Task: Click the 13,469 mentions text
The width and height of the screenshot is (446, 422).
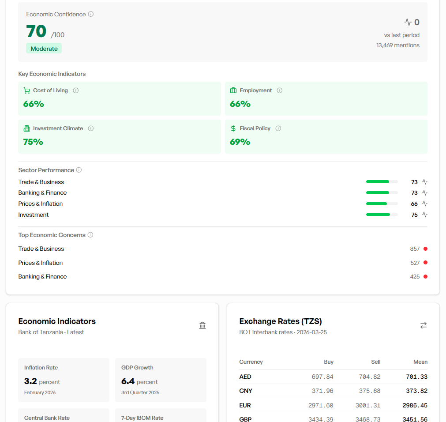Action: 398,45
